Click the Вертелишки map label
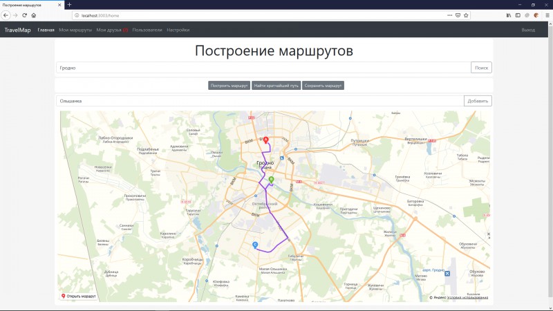The image size is (553, 311). tap(416, 140)
